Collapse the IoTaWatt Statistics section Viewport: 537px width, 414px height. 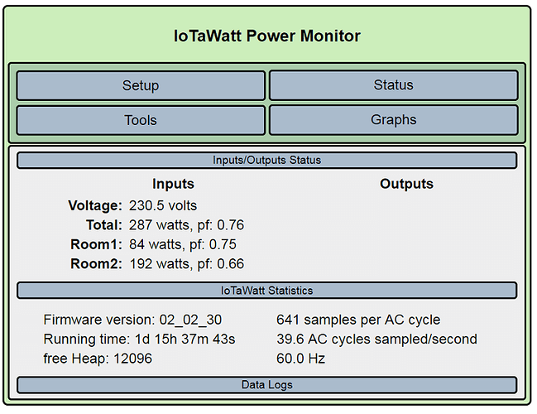pos(266,291)
